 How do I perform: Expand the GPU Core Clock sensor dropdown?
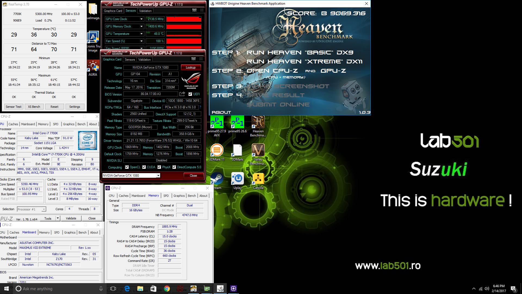[141, 19]
